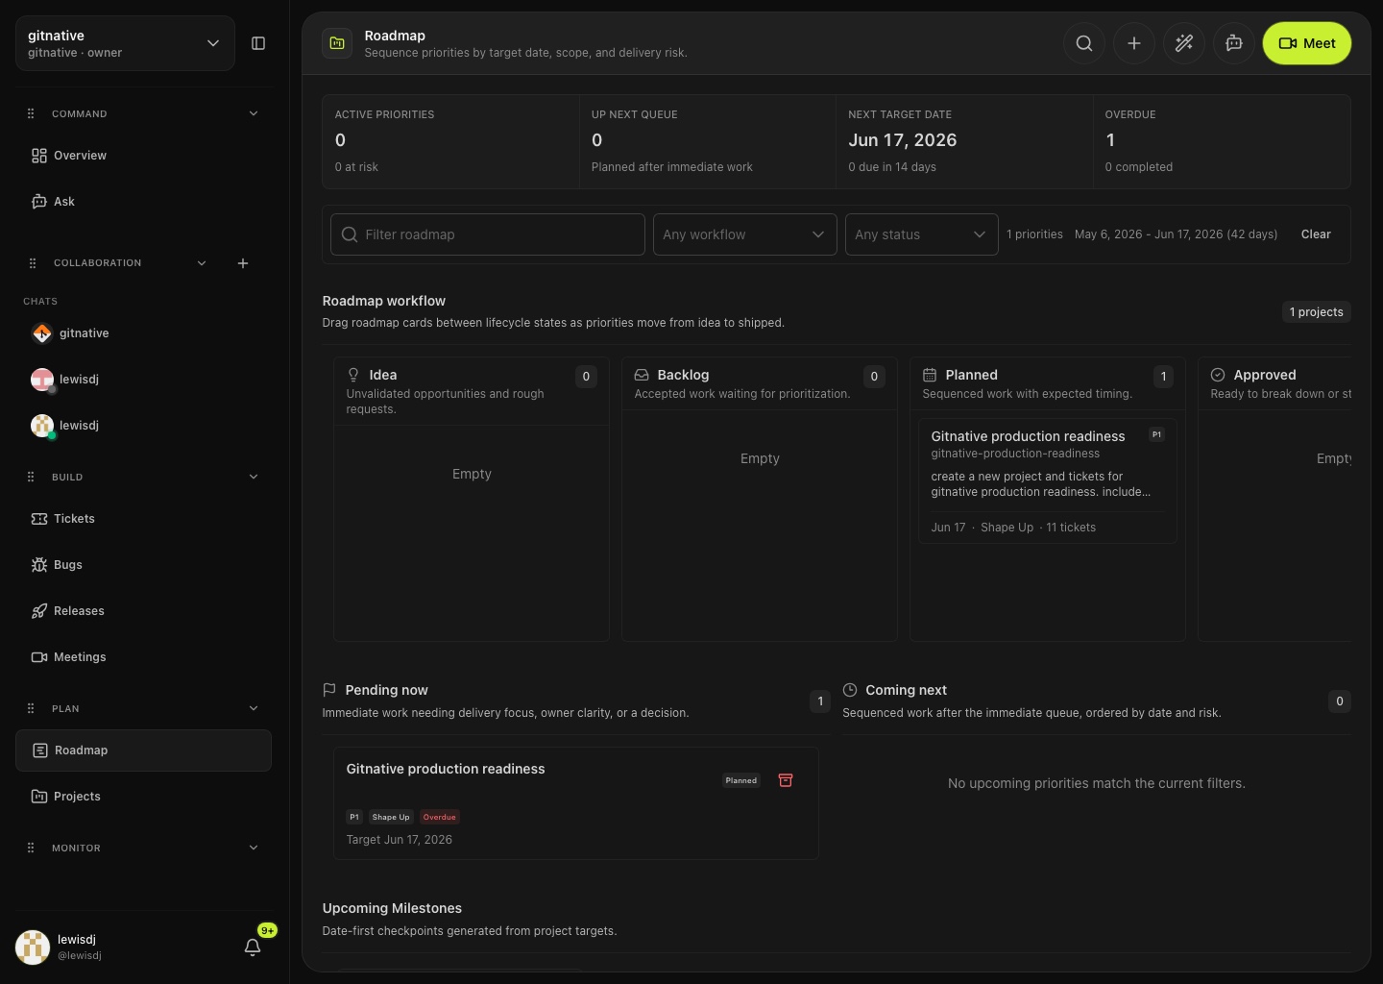Select Roadmap in the sidebar
This screenshot has height=984, width=1383.
[x=143, y=750]
